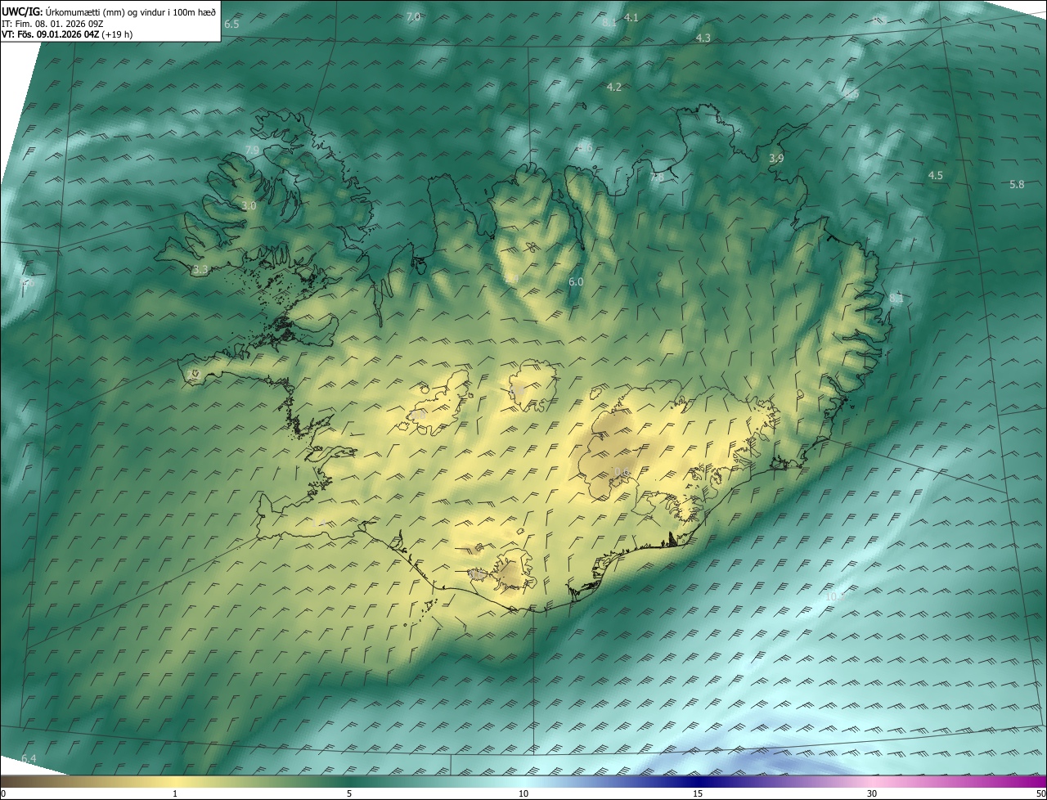Click the "4.5" value label

pos(935,175)
